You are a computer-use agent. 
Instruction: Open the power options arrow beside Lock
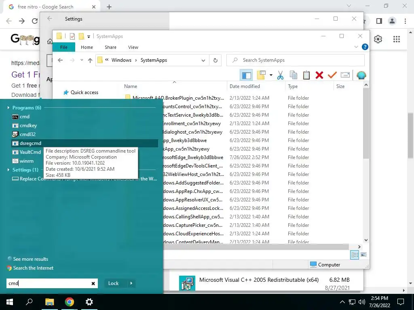pyautogui.click(x=131, y=283)
